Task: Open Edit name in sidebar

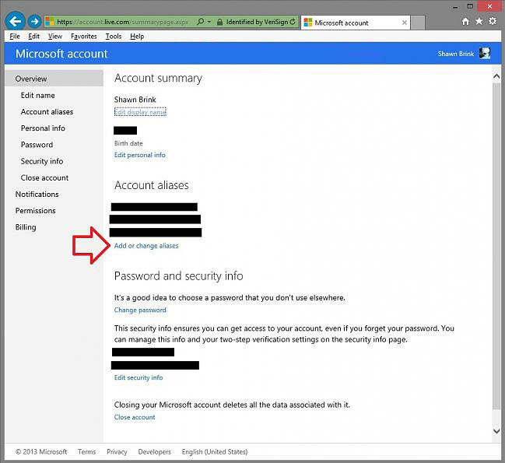Action: 37,95
